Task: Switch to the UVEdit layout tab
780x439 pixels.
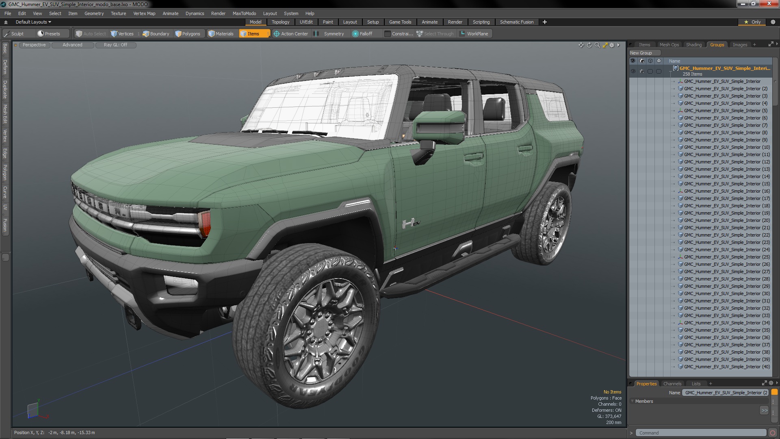Action: coord(306,22)
